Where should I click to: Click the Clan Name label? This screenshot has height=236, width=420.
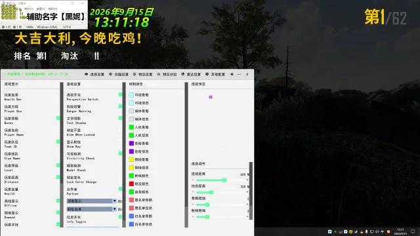12,158
